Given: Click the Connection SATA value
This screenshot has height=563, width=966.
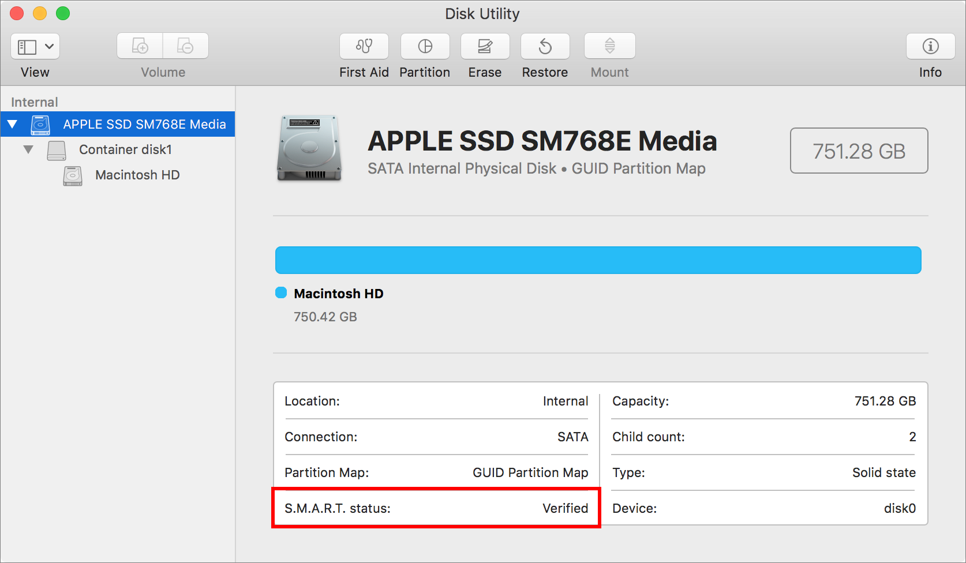Looking at the screenshot, I should pos(573,437).
